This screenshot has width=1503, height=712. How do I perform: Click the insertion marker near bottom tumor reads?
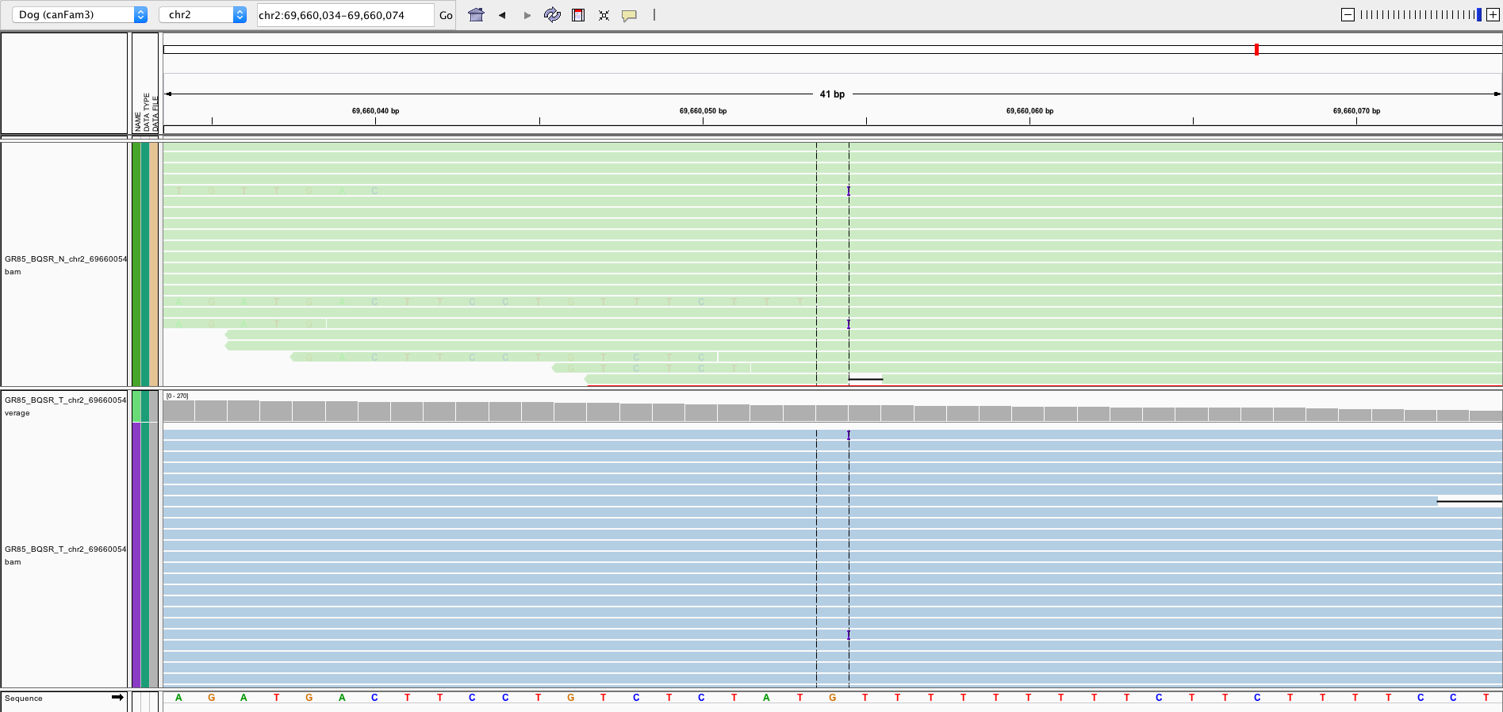click(849, 635)
